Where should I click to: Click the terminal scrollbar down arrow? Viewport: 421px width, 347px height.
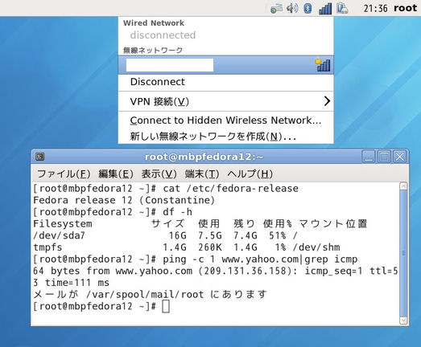(403, 320)
